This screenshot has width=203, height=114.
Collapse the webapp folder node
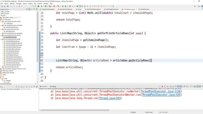pyautogui.click(x=3, y=81)
